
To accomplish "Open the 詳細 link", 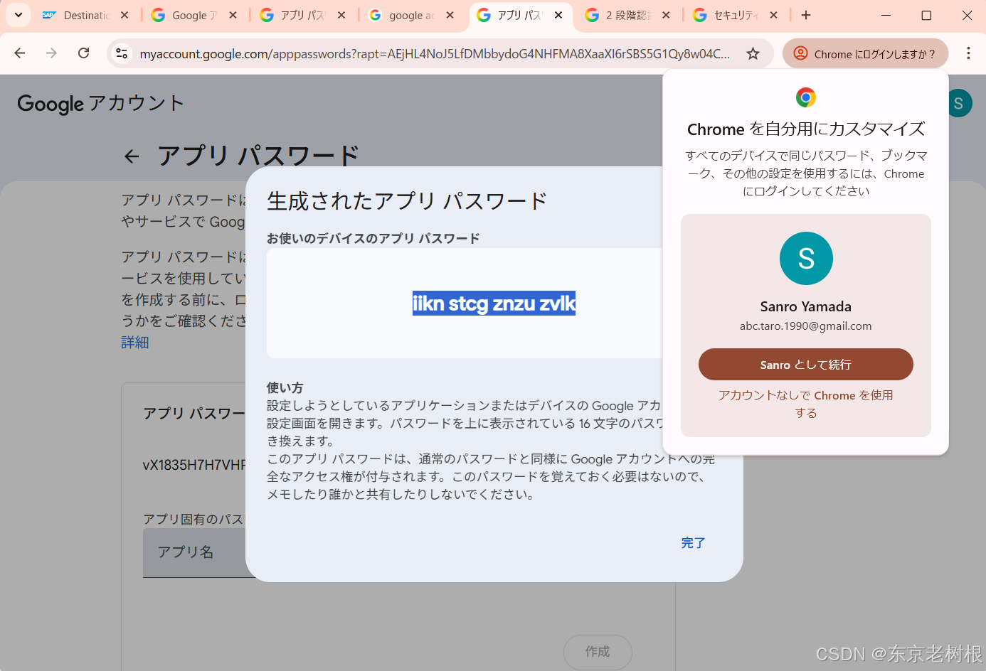I will (135, 343).
